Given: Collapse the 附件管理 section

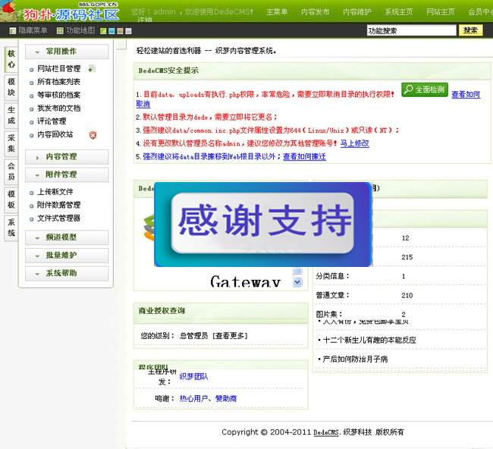Looking at the screenshot, I should pyautogui.click(x=67, y=174).
